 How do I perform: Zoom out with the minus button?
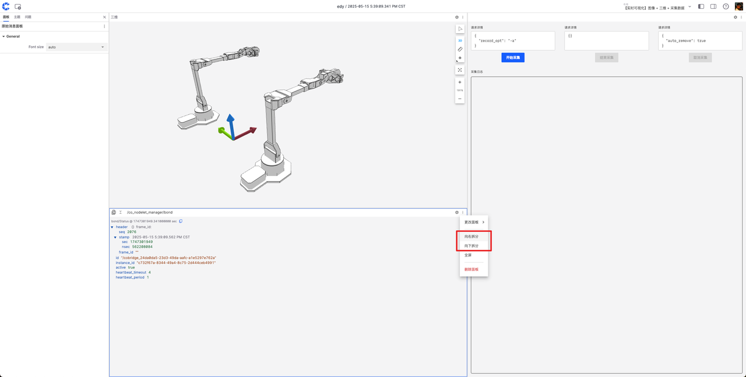click(x=460, y=99)
